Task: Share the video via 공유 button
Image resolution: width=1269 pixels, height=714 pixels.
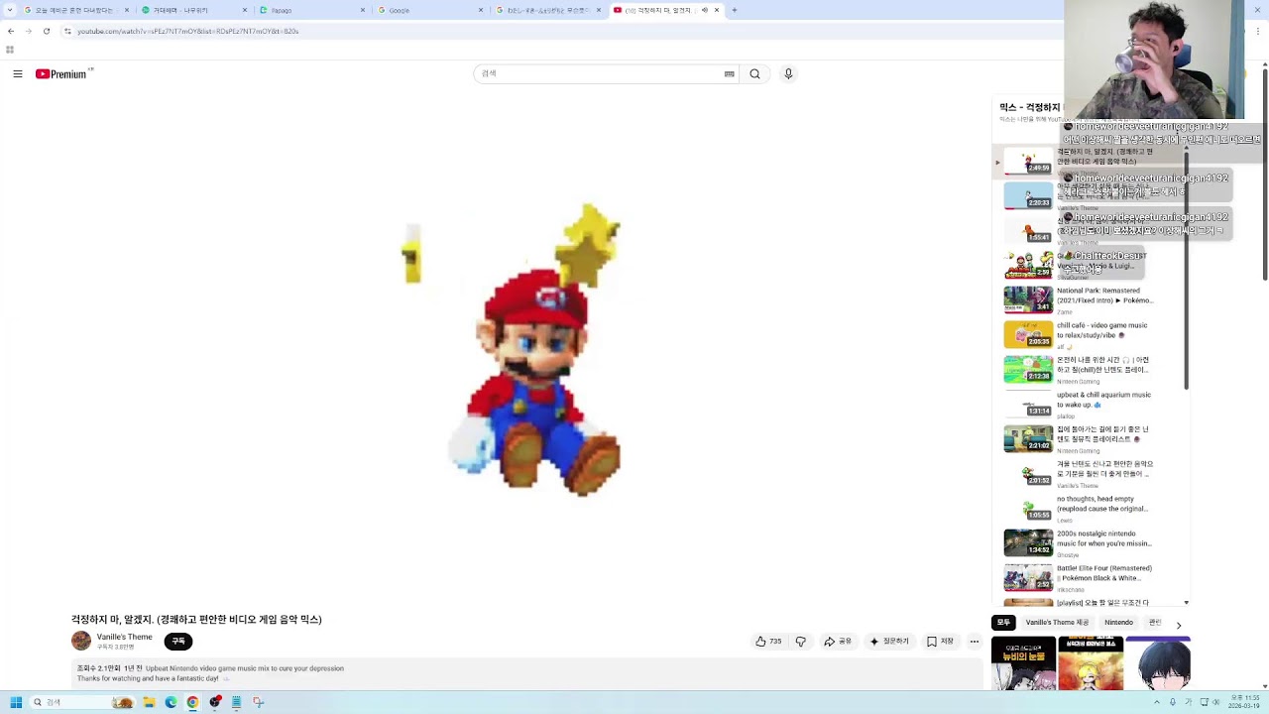Action: tap(838, 642)
